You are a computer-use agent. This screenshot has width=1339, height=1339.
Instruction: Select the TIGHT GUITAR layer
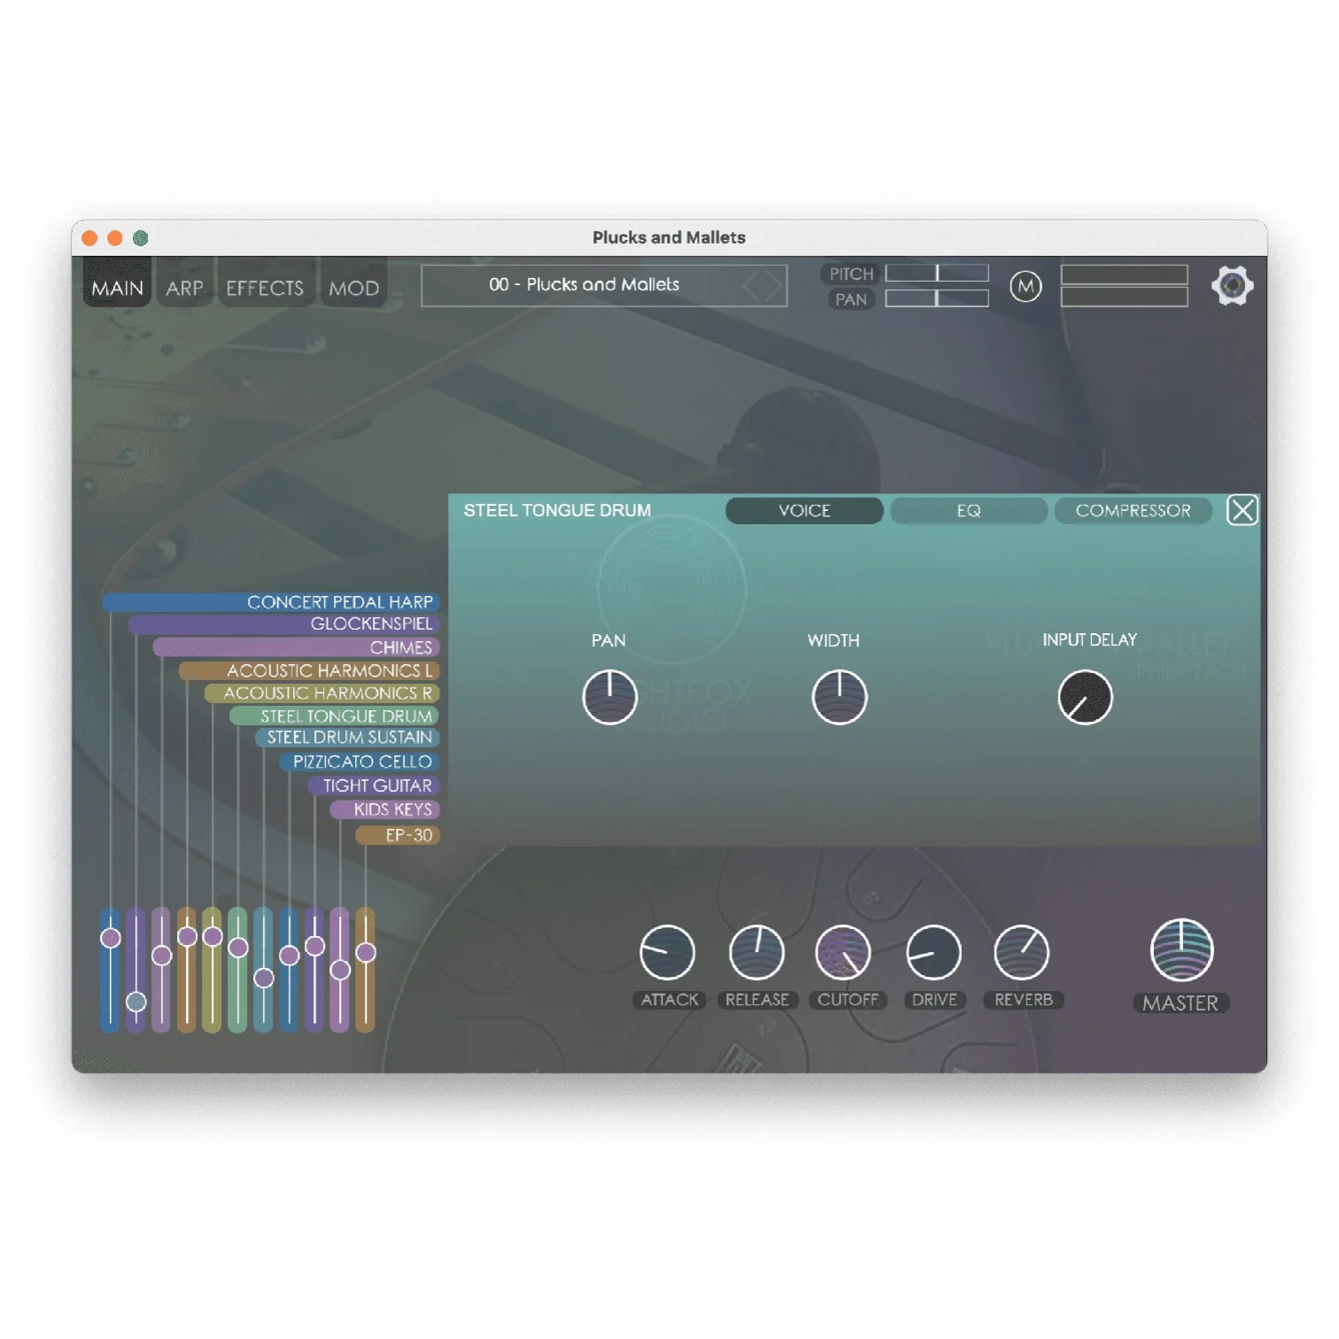374,786
